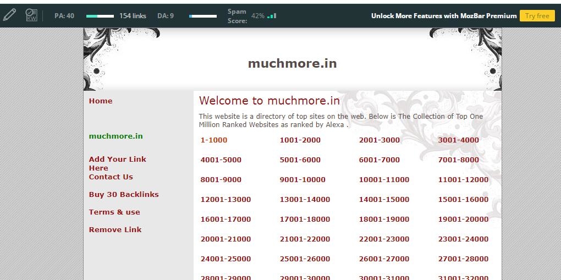Open the 15001-16000 ranking range link
This screenshot has width=561, height=280.
click(463, 200)
